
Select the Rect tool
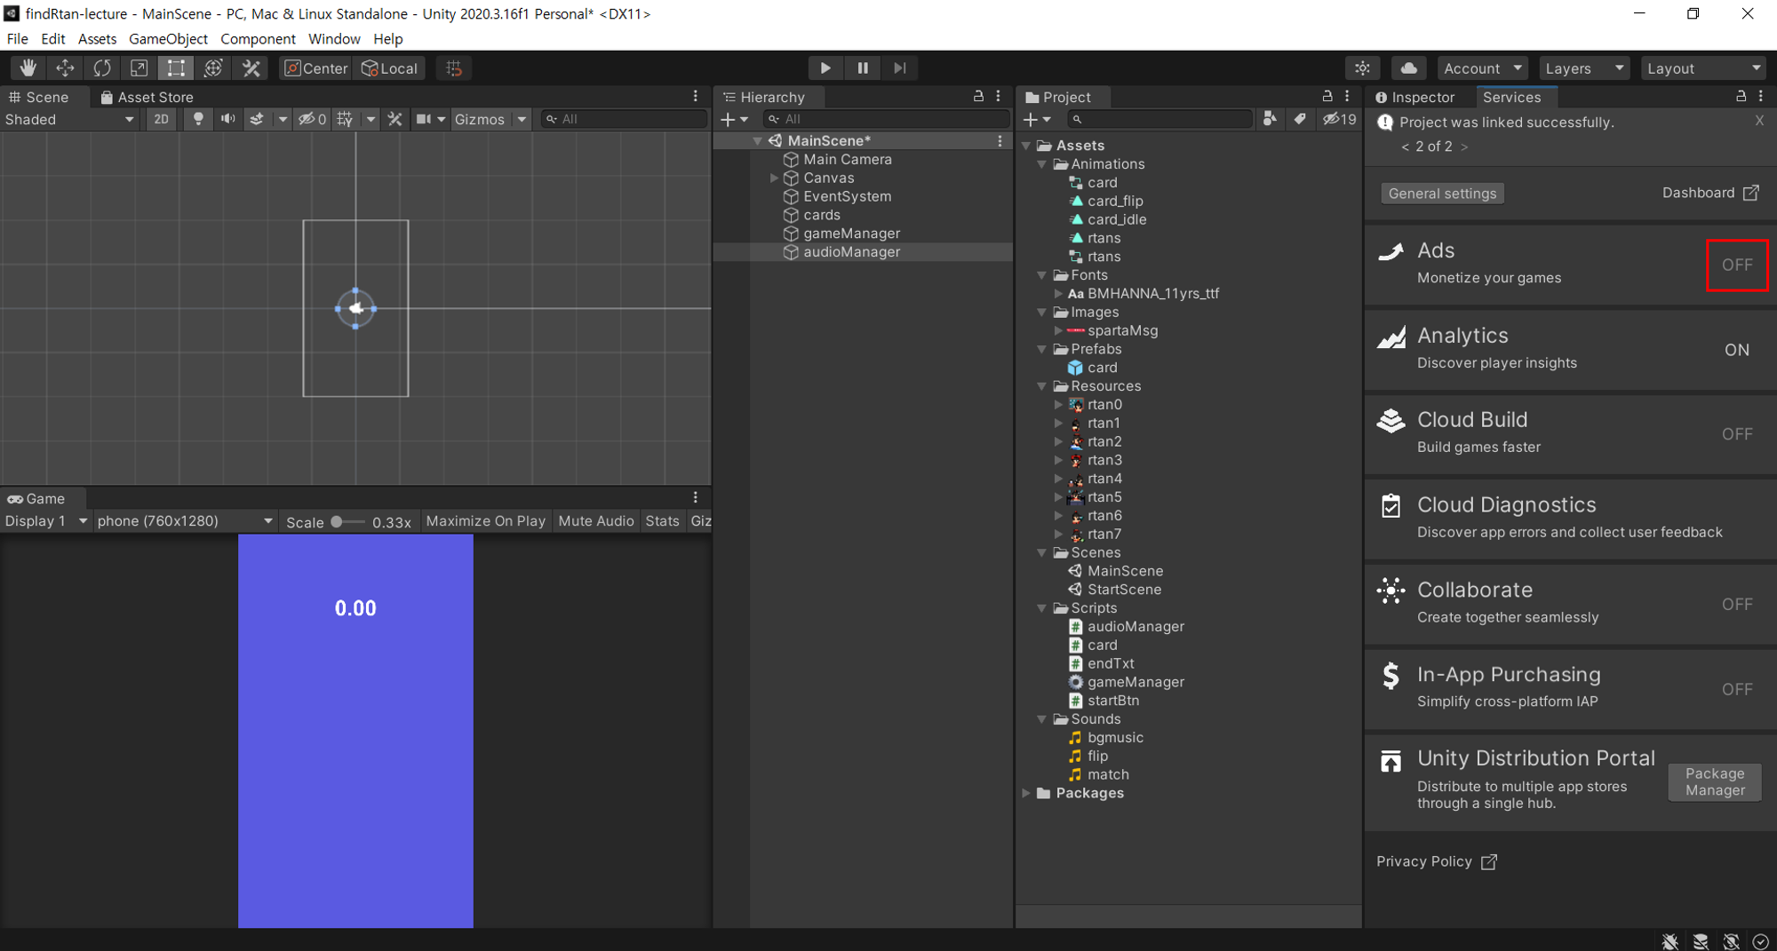[x=176, y=68]
